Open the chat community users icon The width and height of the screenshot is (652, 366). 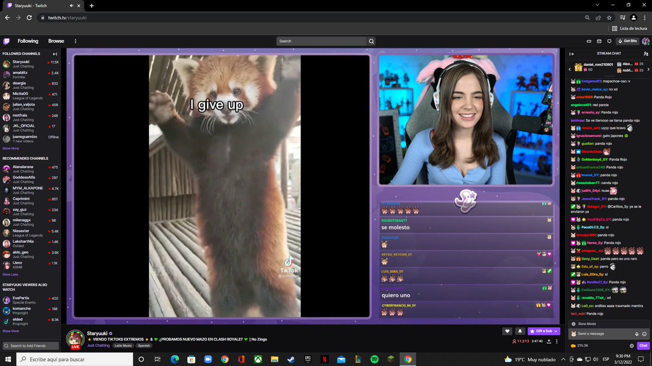click(x=645, y=54)
